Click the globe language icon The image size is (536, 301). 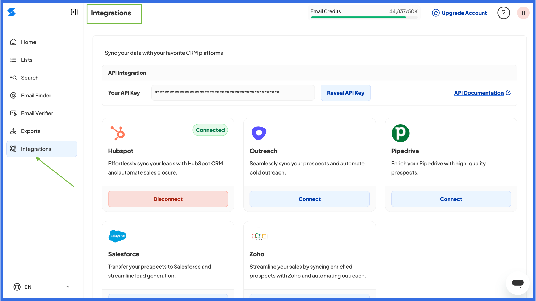pyautogui.click(x=17, y=287)
